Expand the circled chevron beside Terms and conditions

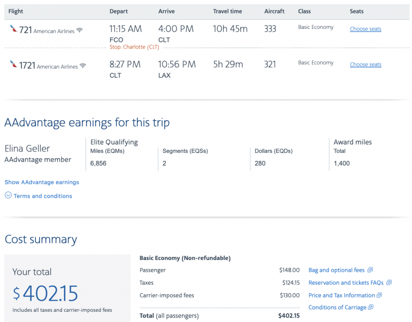(8, 196)
